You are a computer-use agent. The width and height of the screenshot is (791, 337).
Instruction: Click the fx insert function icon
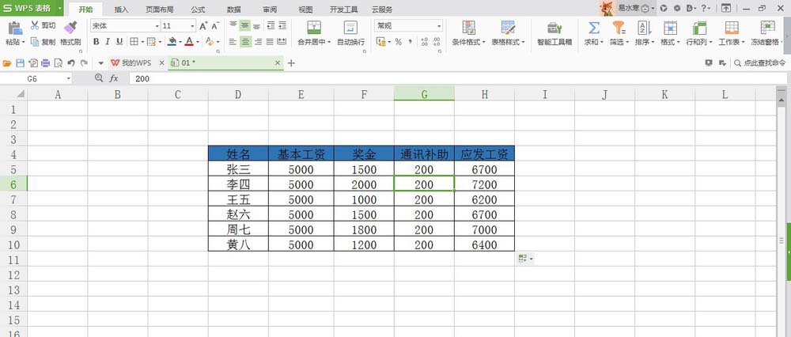pyautogui.click(x=115, y=78)
